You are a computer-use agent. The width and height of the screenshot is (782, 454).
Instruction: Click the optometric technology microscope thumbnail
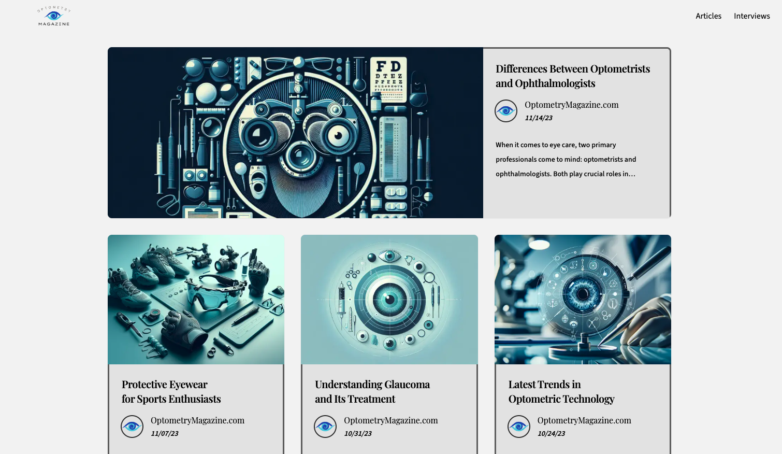tap(583, 300)
